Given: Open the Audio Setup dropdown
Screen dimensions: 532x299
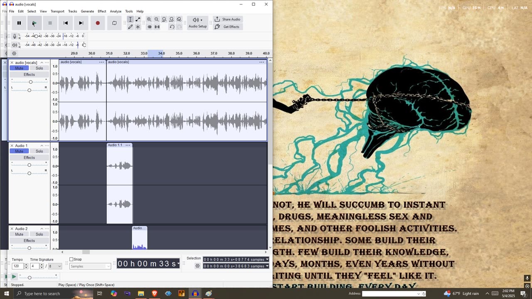Looking at the screenshot, I should point(197,23).
